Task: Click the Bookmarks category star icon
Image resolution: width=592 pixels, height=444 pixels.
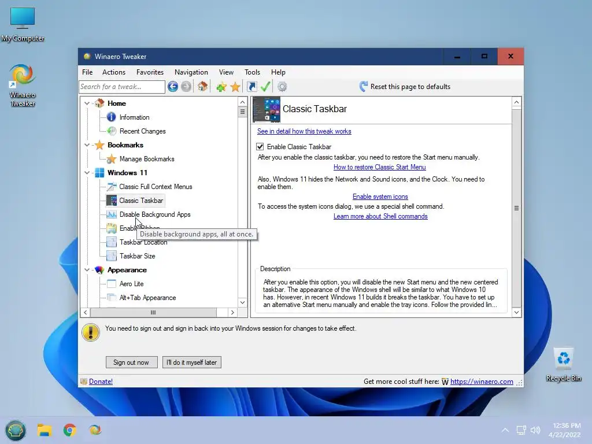Action: click(x=99, y=145)
